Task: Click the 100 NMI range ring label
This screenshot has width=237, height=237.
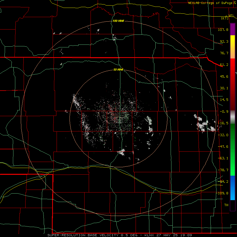Action: coord(118,21)
